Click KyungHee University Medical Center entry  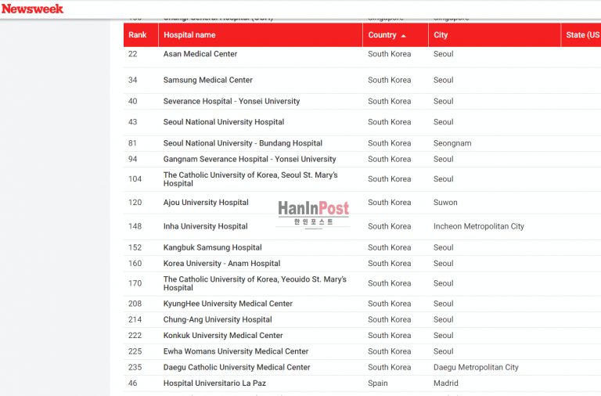(x=228, y=304)
